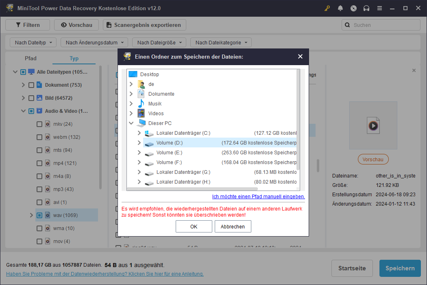Click the blue Speichern button

[x=400, y=268]
